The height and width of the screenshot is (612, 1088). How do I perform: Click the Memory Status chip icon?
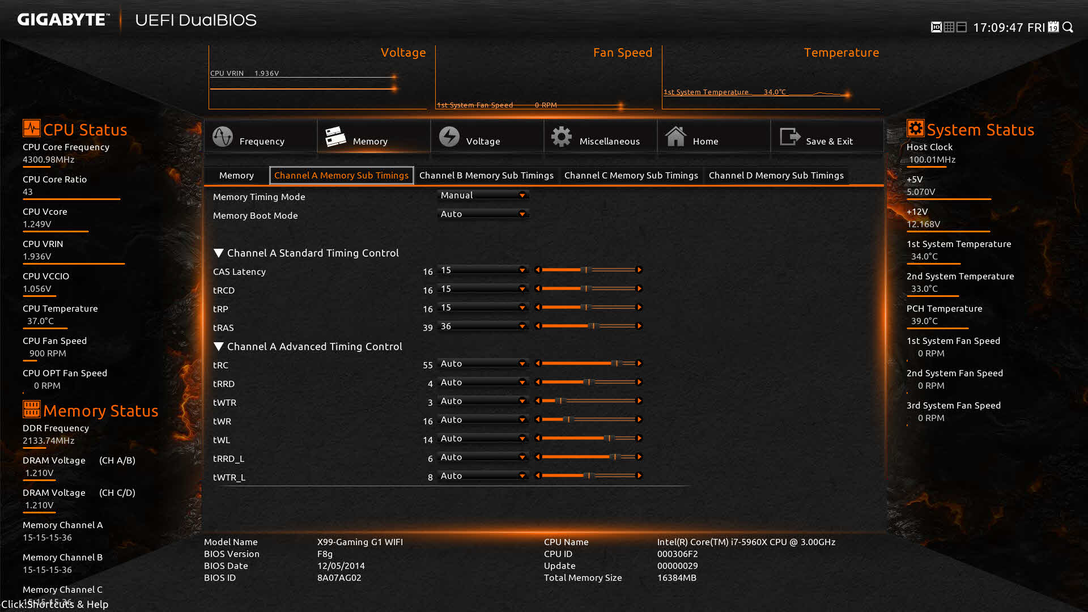pyautogui.click(x=32, y=409)
